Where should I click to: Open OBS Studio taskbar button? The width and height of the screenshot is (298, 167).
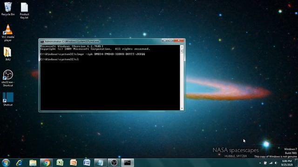(114, 163)
